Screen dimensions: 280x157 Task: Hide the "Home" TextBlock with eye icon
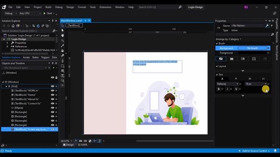(52, 95)
